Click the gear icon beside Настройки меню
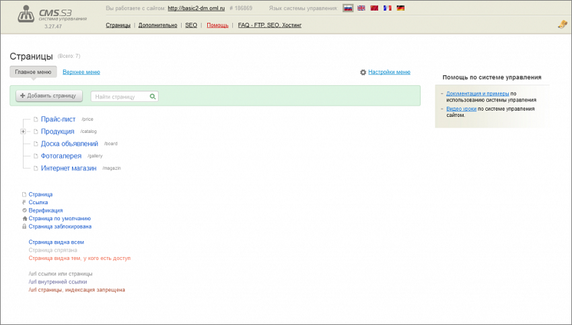The height and width of the screenshot is (325, 572). tap(363, 73)
